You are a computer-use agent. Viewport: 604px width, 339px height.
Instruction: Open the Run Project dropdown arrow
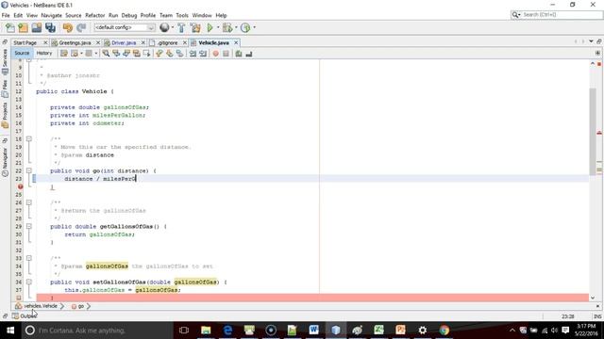point(218,27)
